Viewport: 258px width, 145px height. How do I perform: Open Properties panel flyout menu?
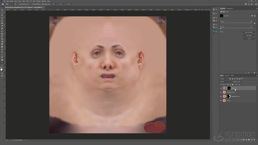click(x=257, y=8)
